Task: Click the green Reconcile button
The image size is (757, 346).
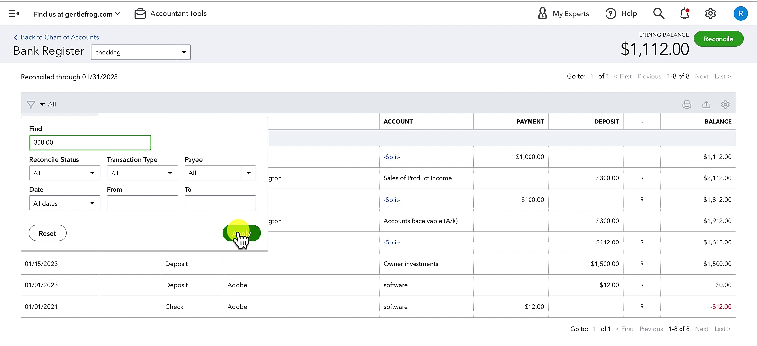Action: (719, 39)
